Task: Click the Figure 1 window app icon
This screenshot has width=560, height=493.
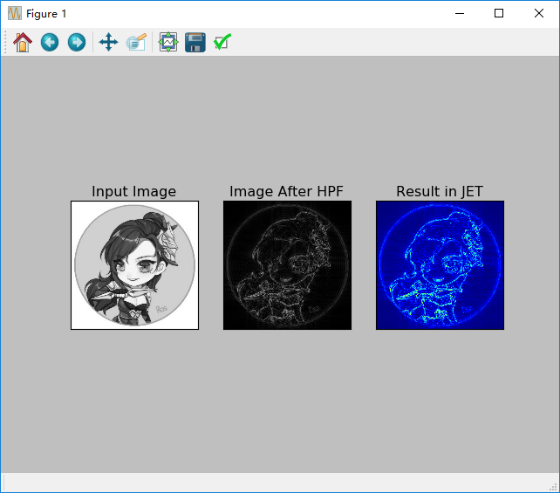Action: click(x=15, y=14)
